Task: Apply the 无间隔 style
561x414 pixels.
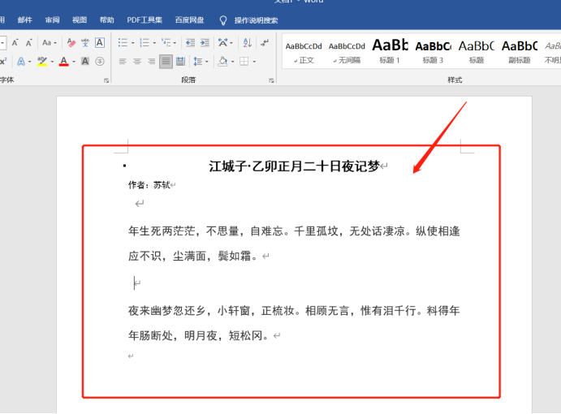Action: coord(347,52)
